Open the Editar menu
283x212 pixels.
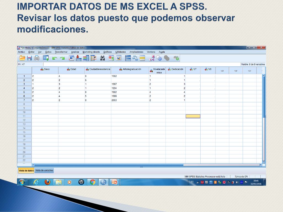click(x=32, y=52)
